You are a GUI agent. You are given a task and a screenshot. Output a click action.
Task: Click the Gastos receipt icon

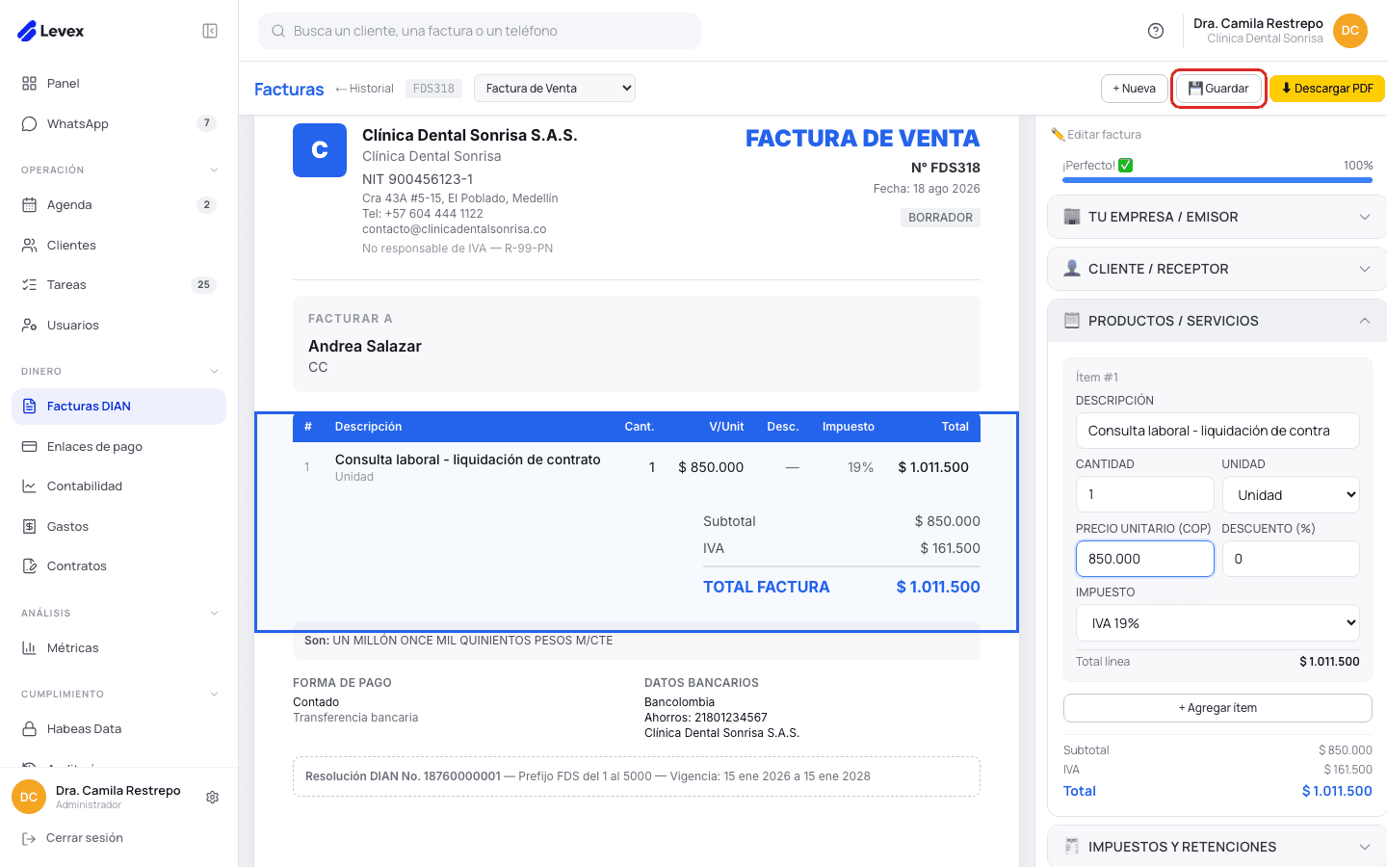pos(29,526)
